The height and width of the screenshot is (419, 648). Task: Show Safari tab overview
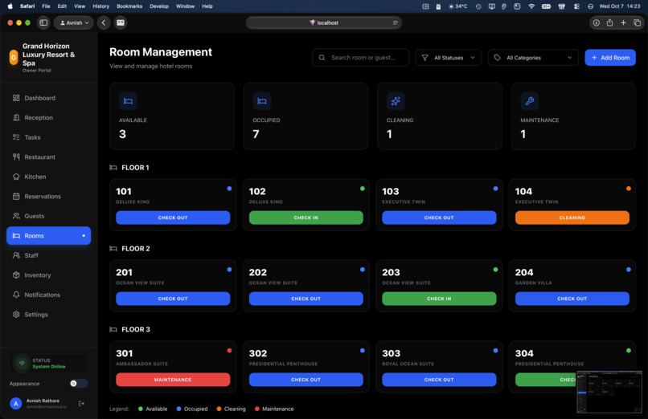click(x=637, y=22)
